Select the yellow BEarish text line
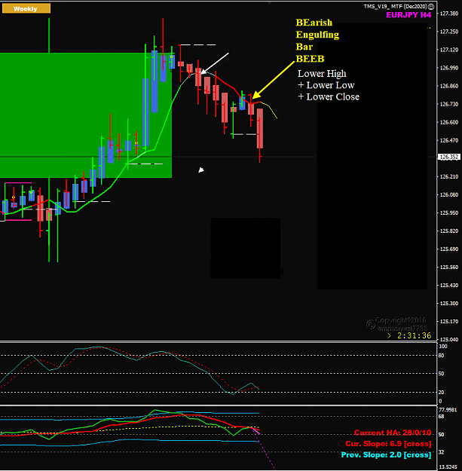Image resolution: width=462 pixels, height=471 pixels. (314, 23)
